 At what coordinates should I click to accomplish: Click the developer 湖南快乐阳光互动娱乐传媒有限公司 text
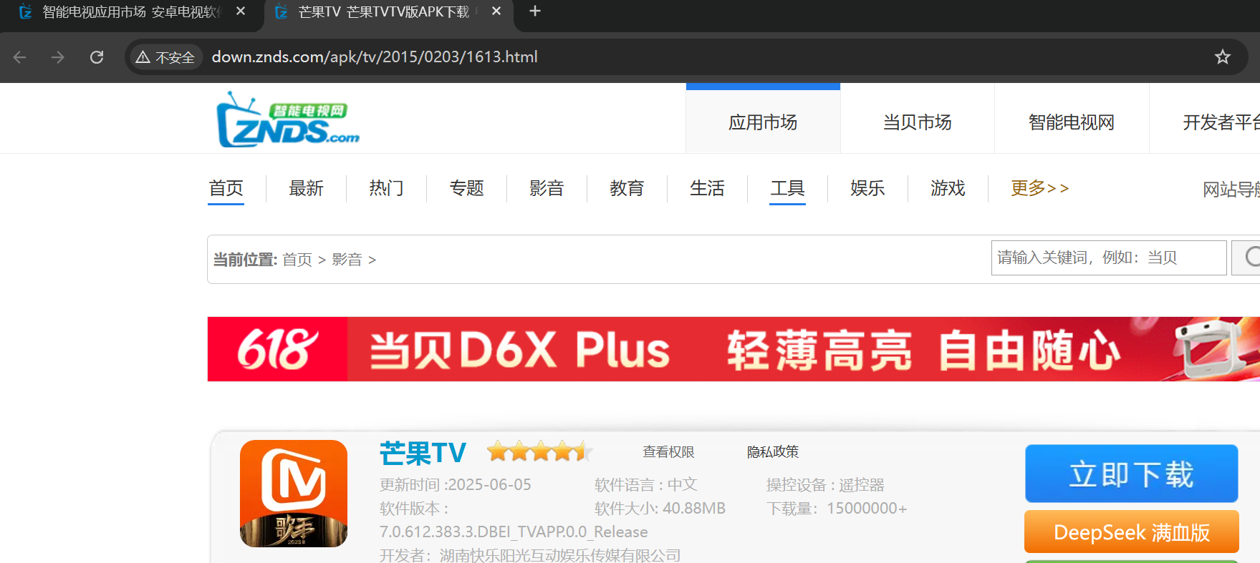tap(560, 555)
